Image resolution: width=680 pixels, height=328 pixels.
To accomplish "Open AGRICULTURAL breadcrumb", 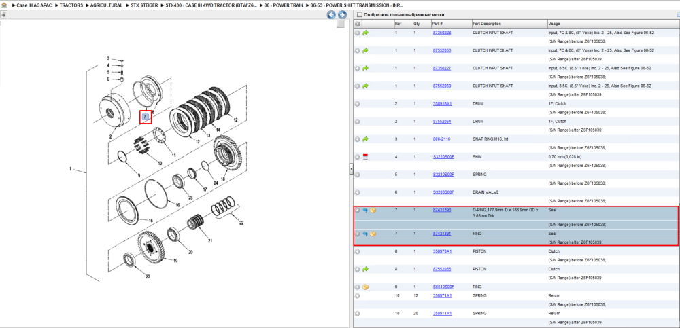I will coord(106,5).
